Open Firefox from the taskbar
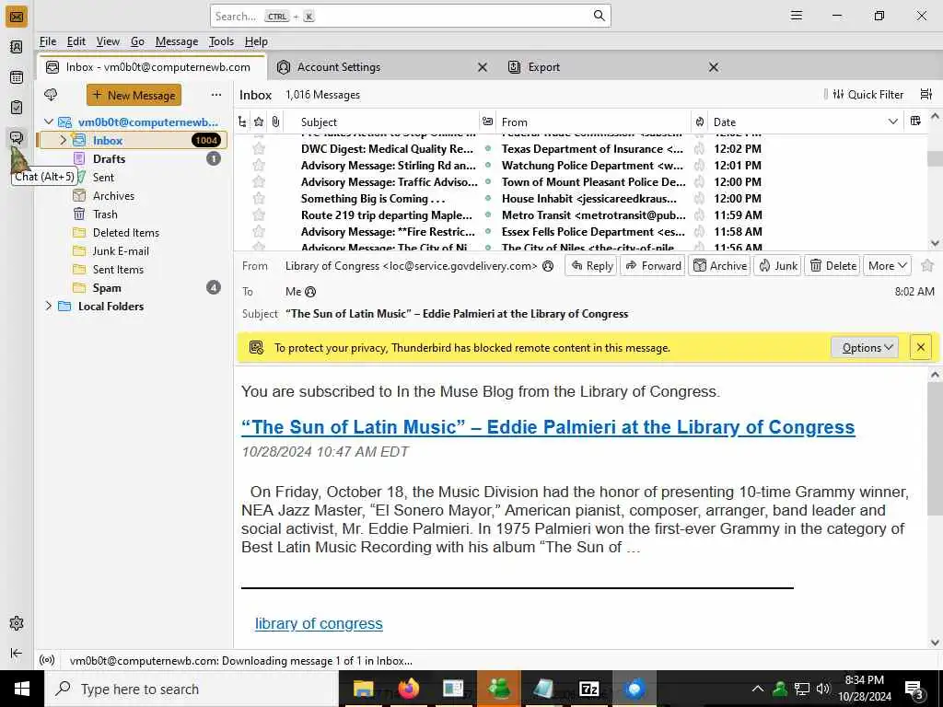 pos(408,689)
